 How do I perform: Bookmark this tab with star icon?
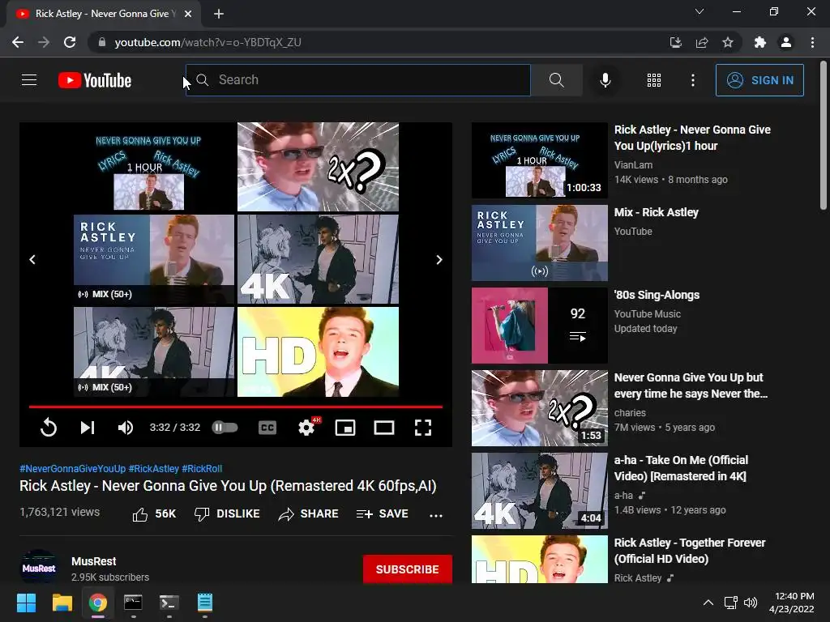pos(728,42)
